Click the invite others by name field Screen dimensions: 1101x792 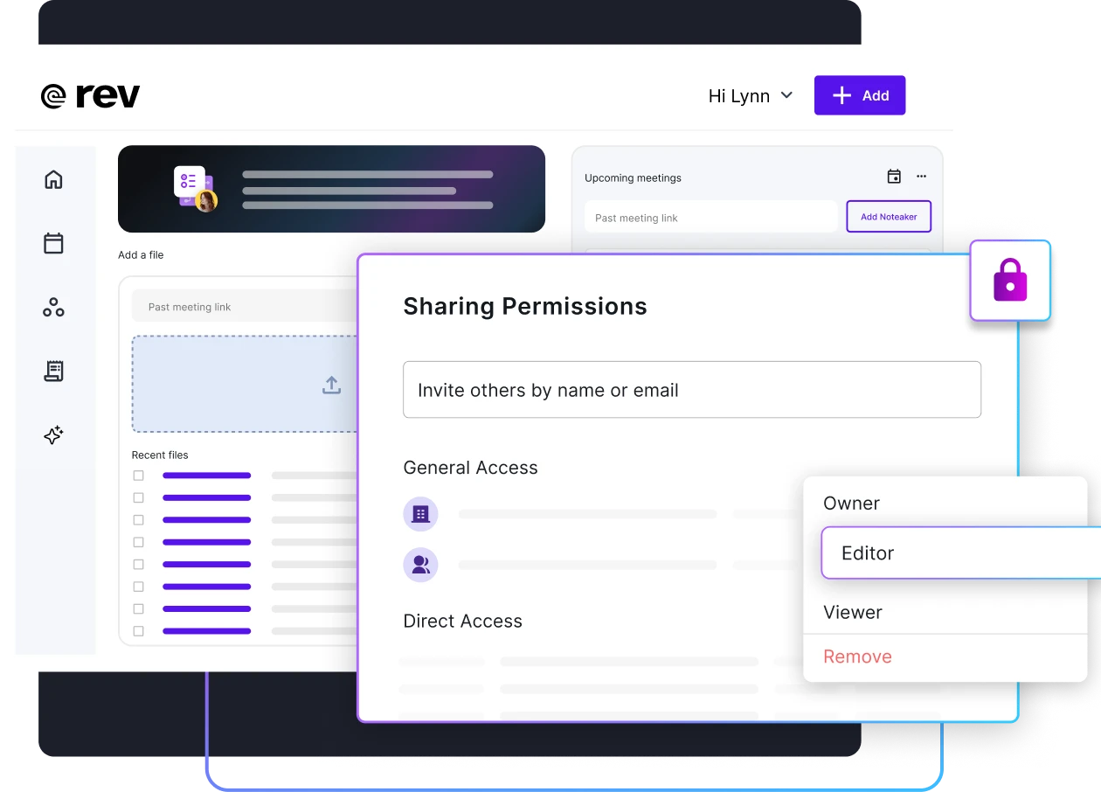[692, 390]
